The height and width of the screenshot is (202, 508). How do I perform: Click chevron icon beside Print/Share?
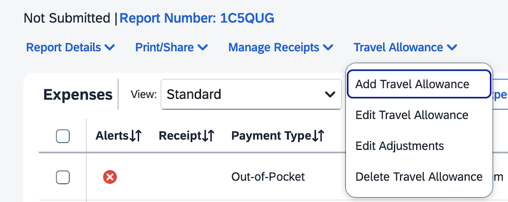coord(202,48)
